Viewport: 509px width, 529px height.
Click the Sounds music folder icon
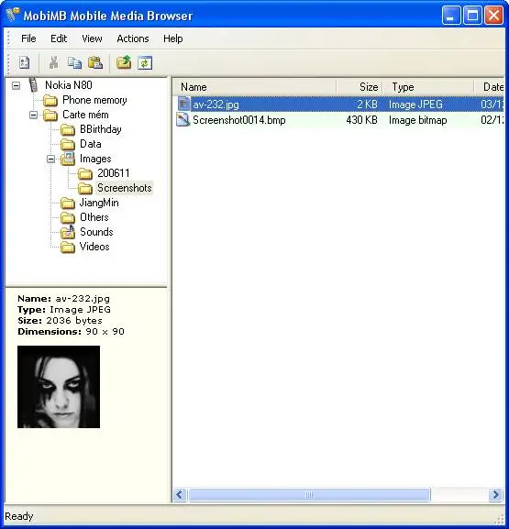(68, 232)
